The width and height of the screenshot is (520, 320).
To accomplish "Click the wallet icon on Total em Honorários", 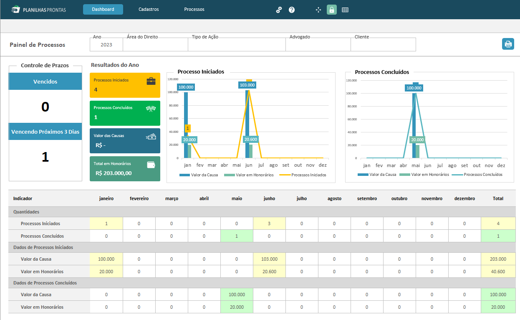I will [x=151, y=165].
